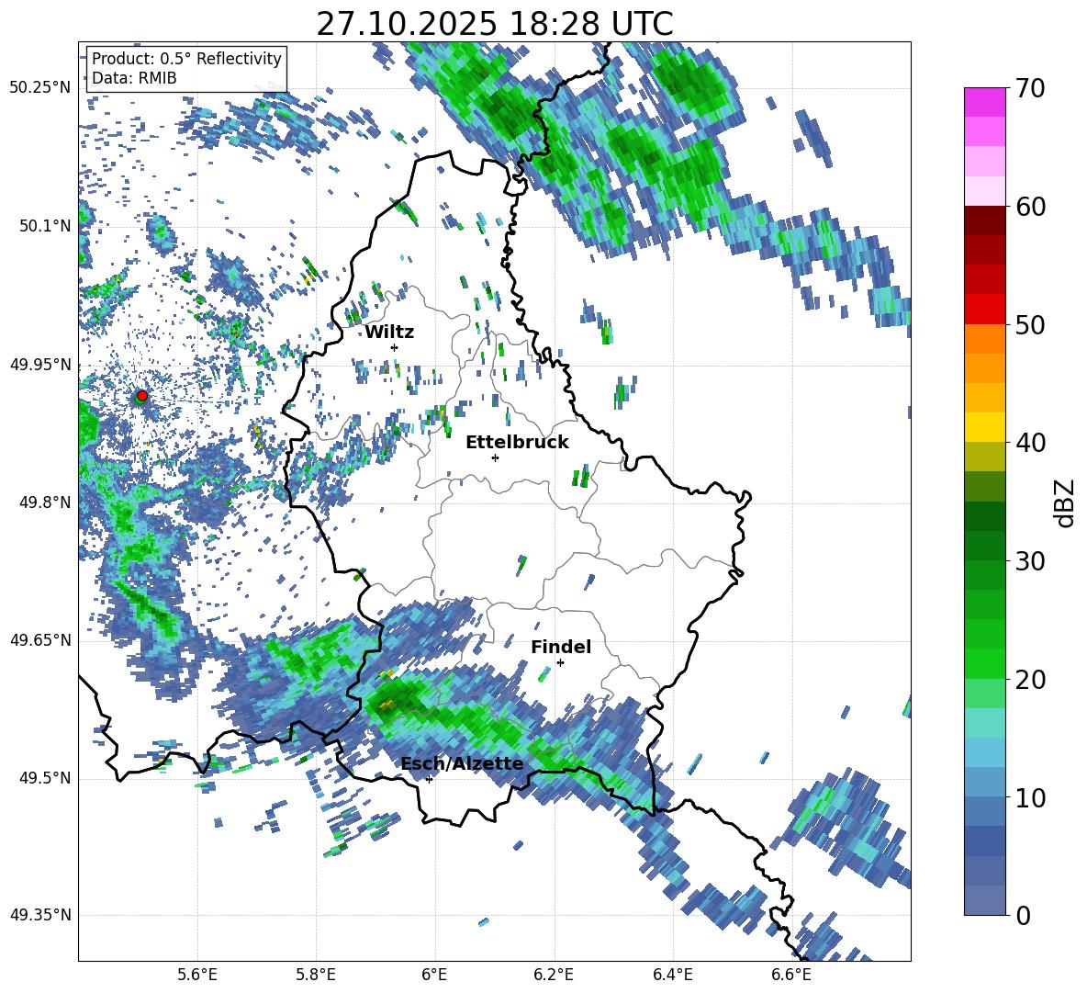Click the Product: 0.5° Reflectivity text
1087x993 pixels.
click(186, 58)
